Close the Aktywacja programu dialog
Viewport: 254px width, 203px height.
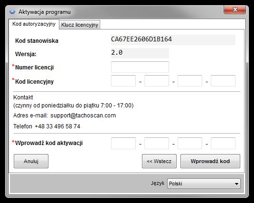coord(235,10)
